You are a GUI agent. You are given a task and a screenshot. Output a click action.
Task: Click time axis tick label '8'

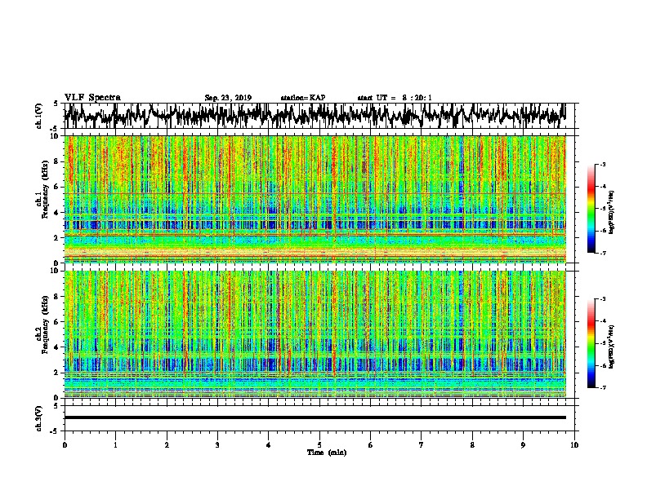pyautogui.click(x=472, y=445)
